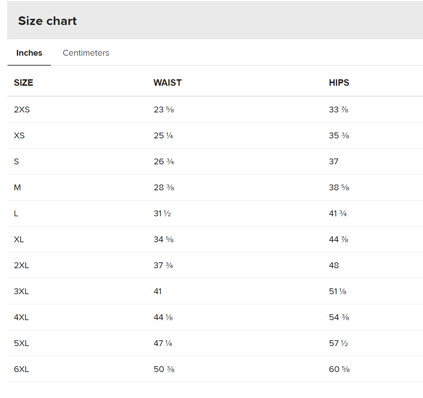Click the waist value 41

point(158,291)
